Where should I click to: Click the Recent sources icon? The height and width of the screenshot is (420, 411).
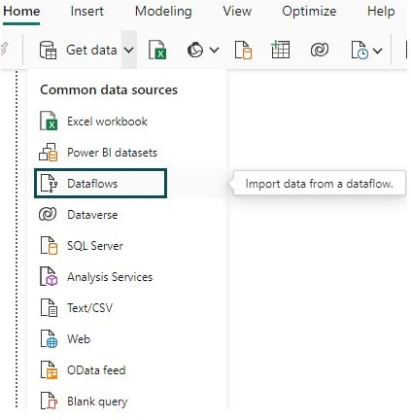(x=360, y=50)
